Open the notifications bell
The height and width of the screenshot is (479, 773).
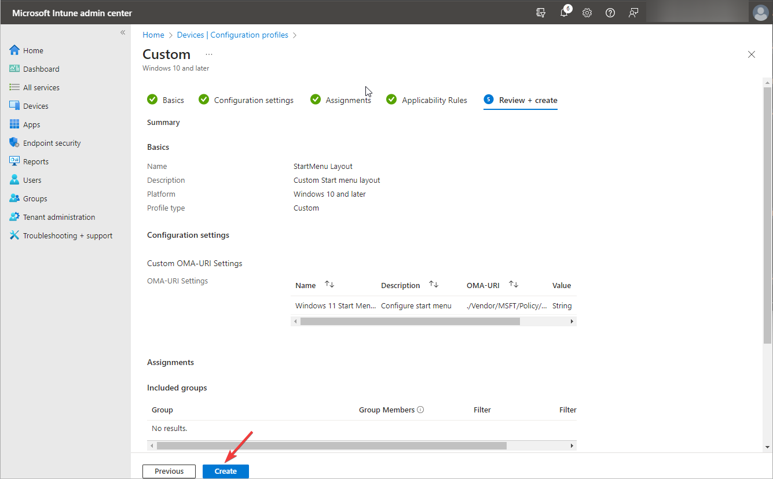(x=564, y=12)
